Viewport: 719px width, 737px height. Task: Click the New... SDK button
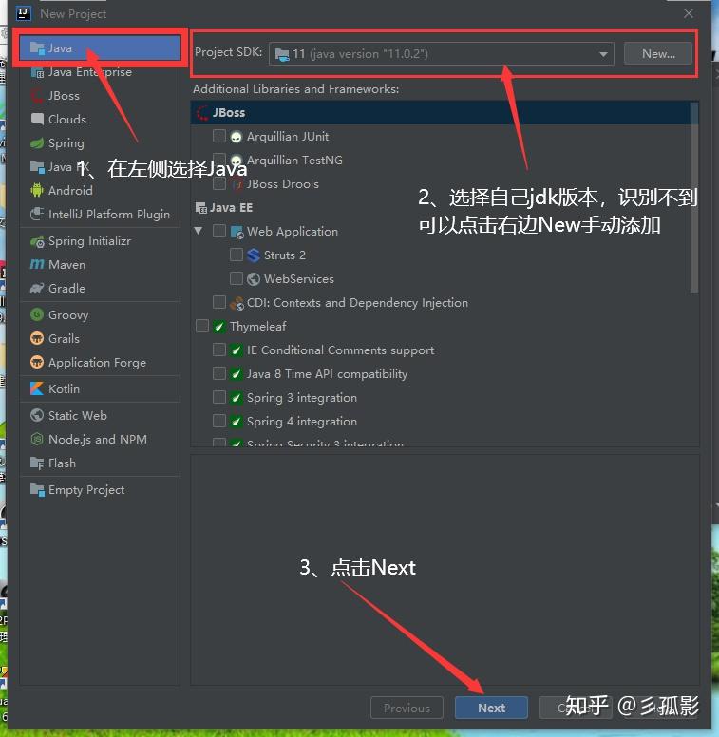point(658,53)
